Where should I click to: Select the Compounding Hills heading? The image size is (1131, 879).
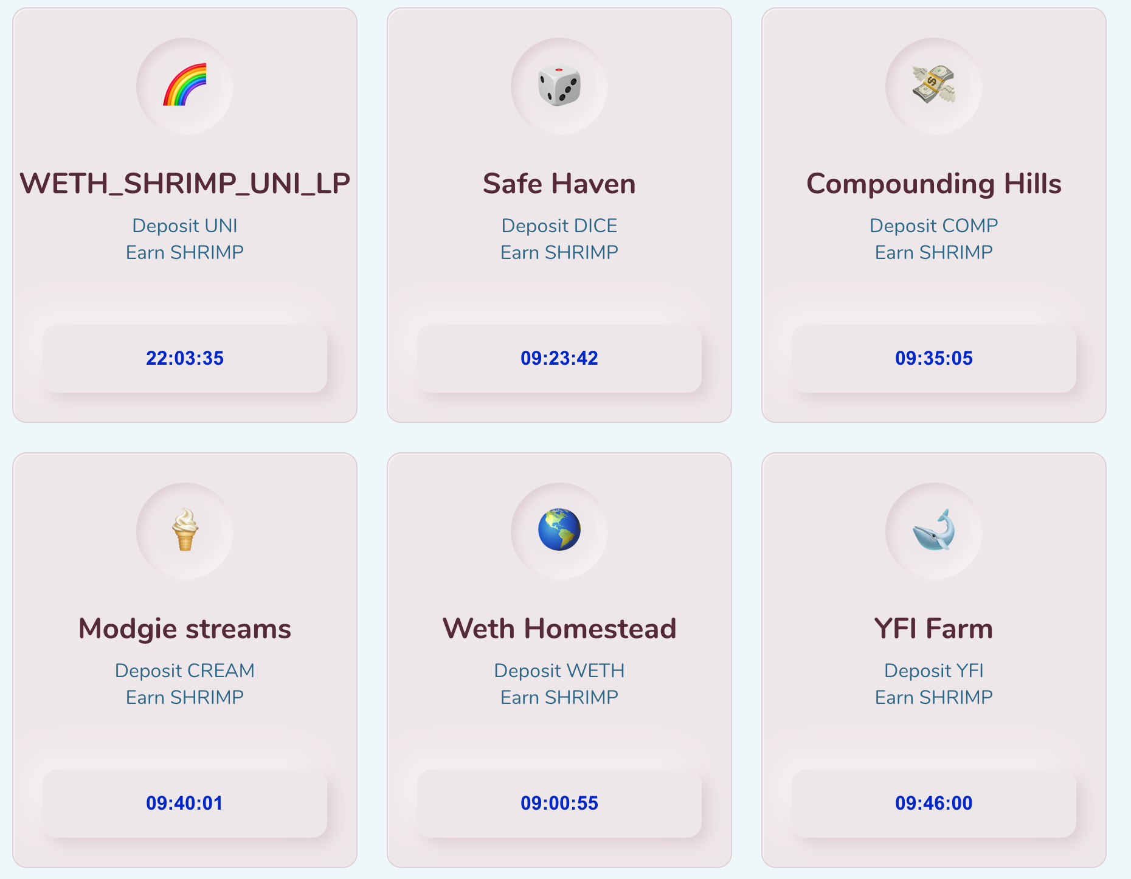click(934, 184)
